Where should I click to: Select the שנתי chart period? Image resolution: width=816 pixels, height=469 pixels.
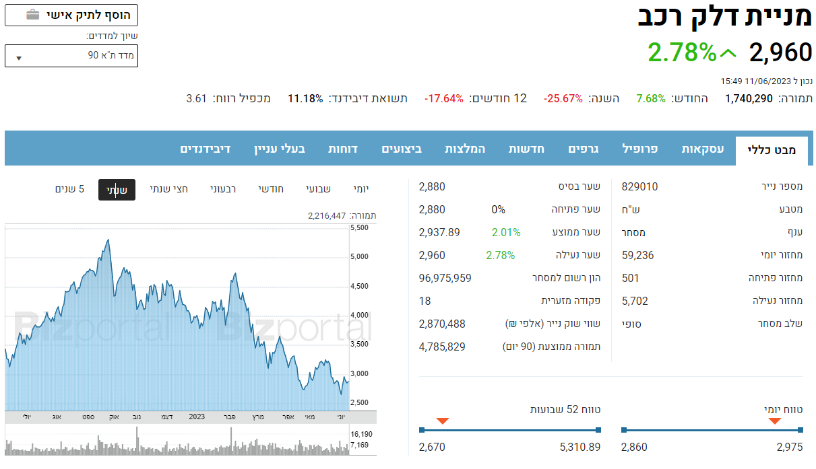click(x=117, y=190)
